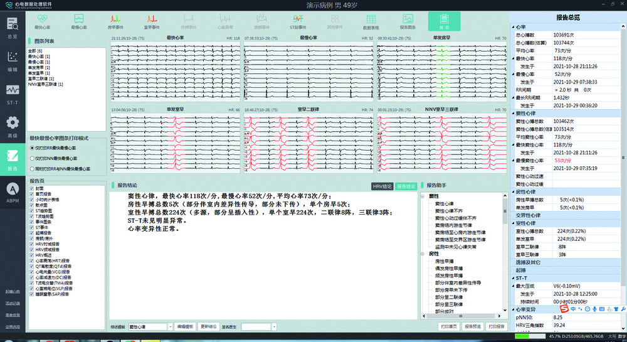Click the ABPM module icon
The width and height of the screenshot is (627, 342).
coord(12,190)
